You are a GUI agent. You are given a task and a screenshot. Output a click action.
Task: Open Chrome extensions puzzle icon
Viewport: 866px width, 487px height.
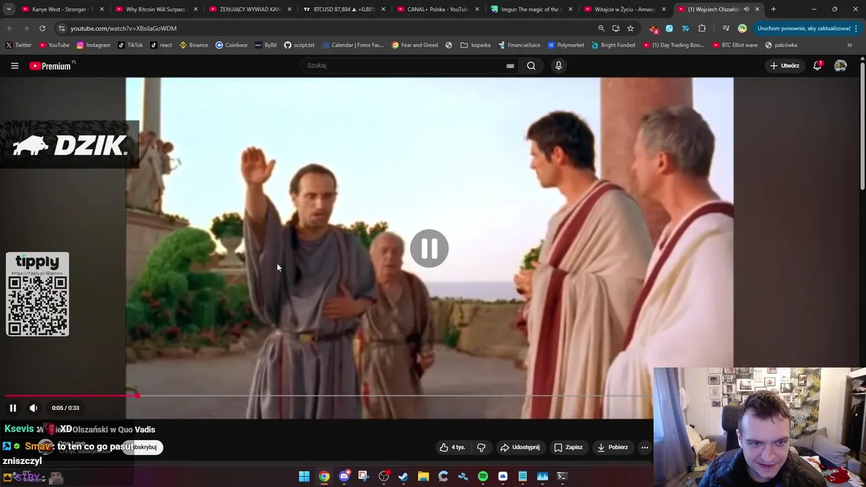[702, 28]
